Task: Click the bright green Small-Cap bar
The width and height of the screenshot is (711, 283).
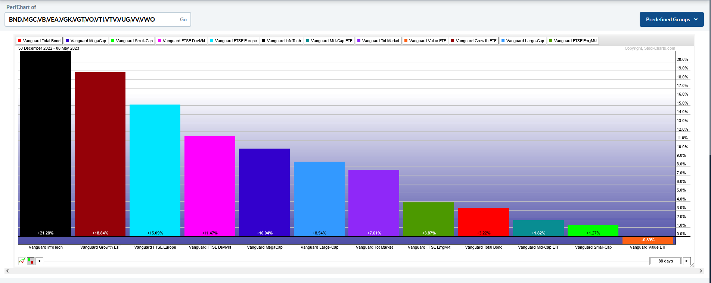Action: (x=593, y=231)
